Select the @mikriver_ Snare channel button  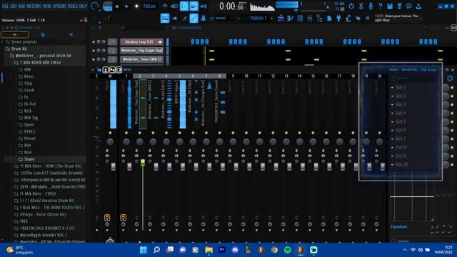[x=141, y=59]
